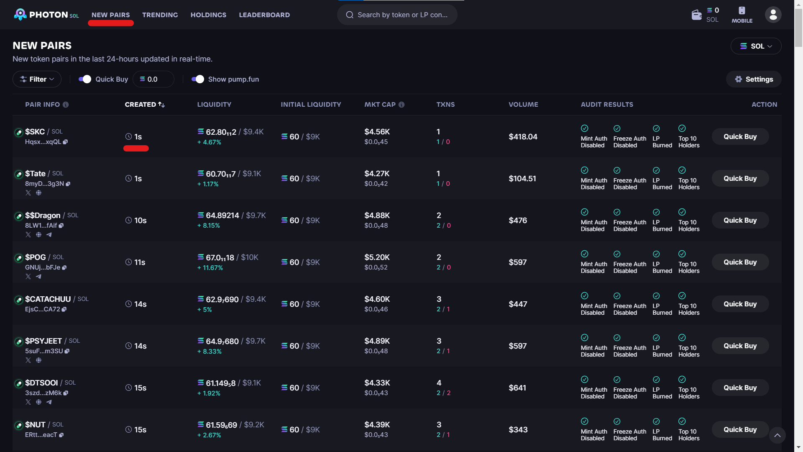Viewport: 803px width, 452px height.
Task: Toggle Show pump.fun switch
Action: click(x=197, y=79)
